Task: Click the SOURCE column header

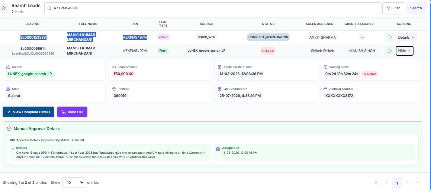Action: [206, 24]
